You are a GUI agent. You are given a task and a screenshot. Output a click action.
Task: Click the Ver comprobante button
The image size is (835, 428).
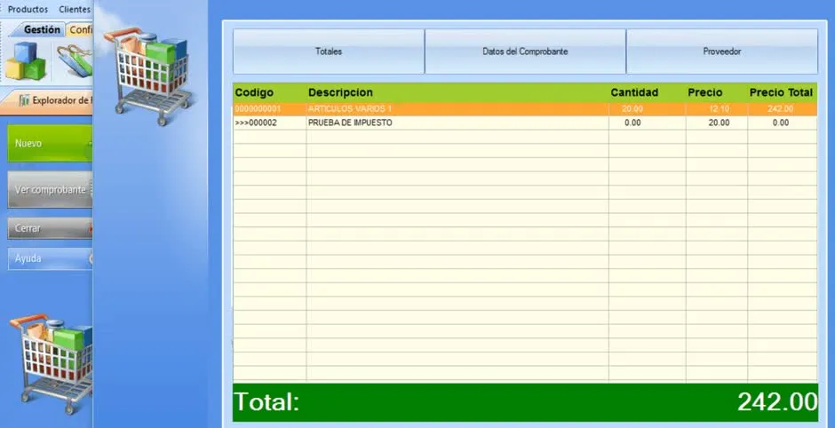pyautogui.click(x=50, y=189)
